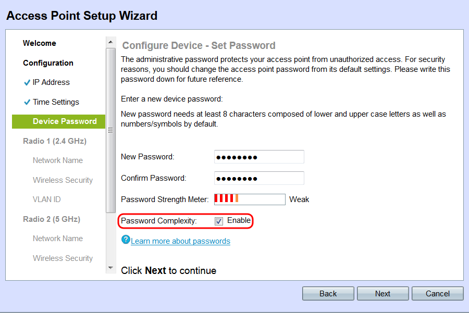
Task: Click the sidebar scrollbar thumb
Action: [x=109, y=130]
